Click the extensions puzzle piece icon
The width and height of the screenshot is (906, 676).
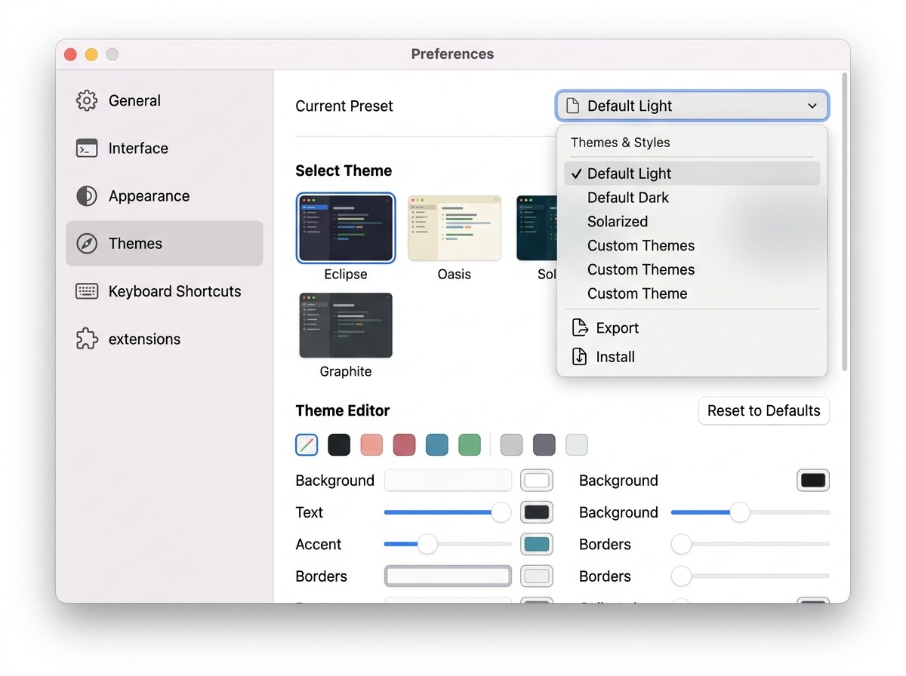[x=87, y=339]
